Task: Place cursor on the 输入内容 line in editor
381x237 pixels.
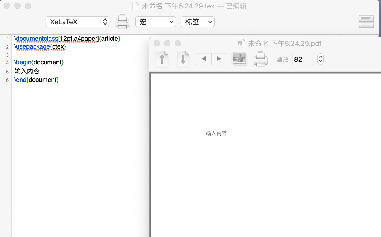Action: tap(27, 71)
